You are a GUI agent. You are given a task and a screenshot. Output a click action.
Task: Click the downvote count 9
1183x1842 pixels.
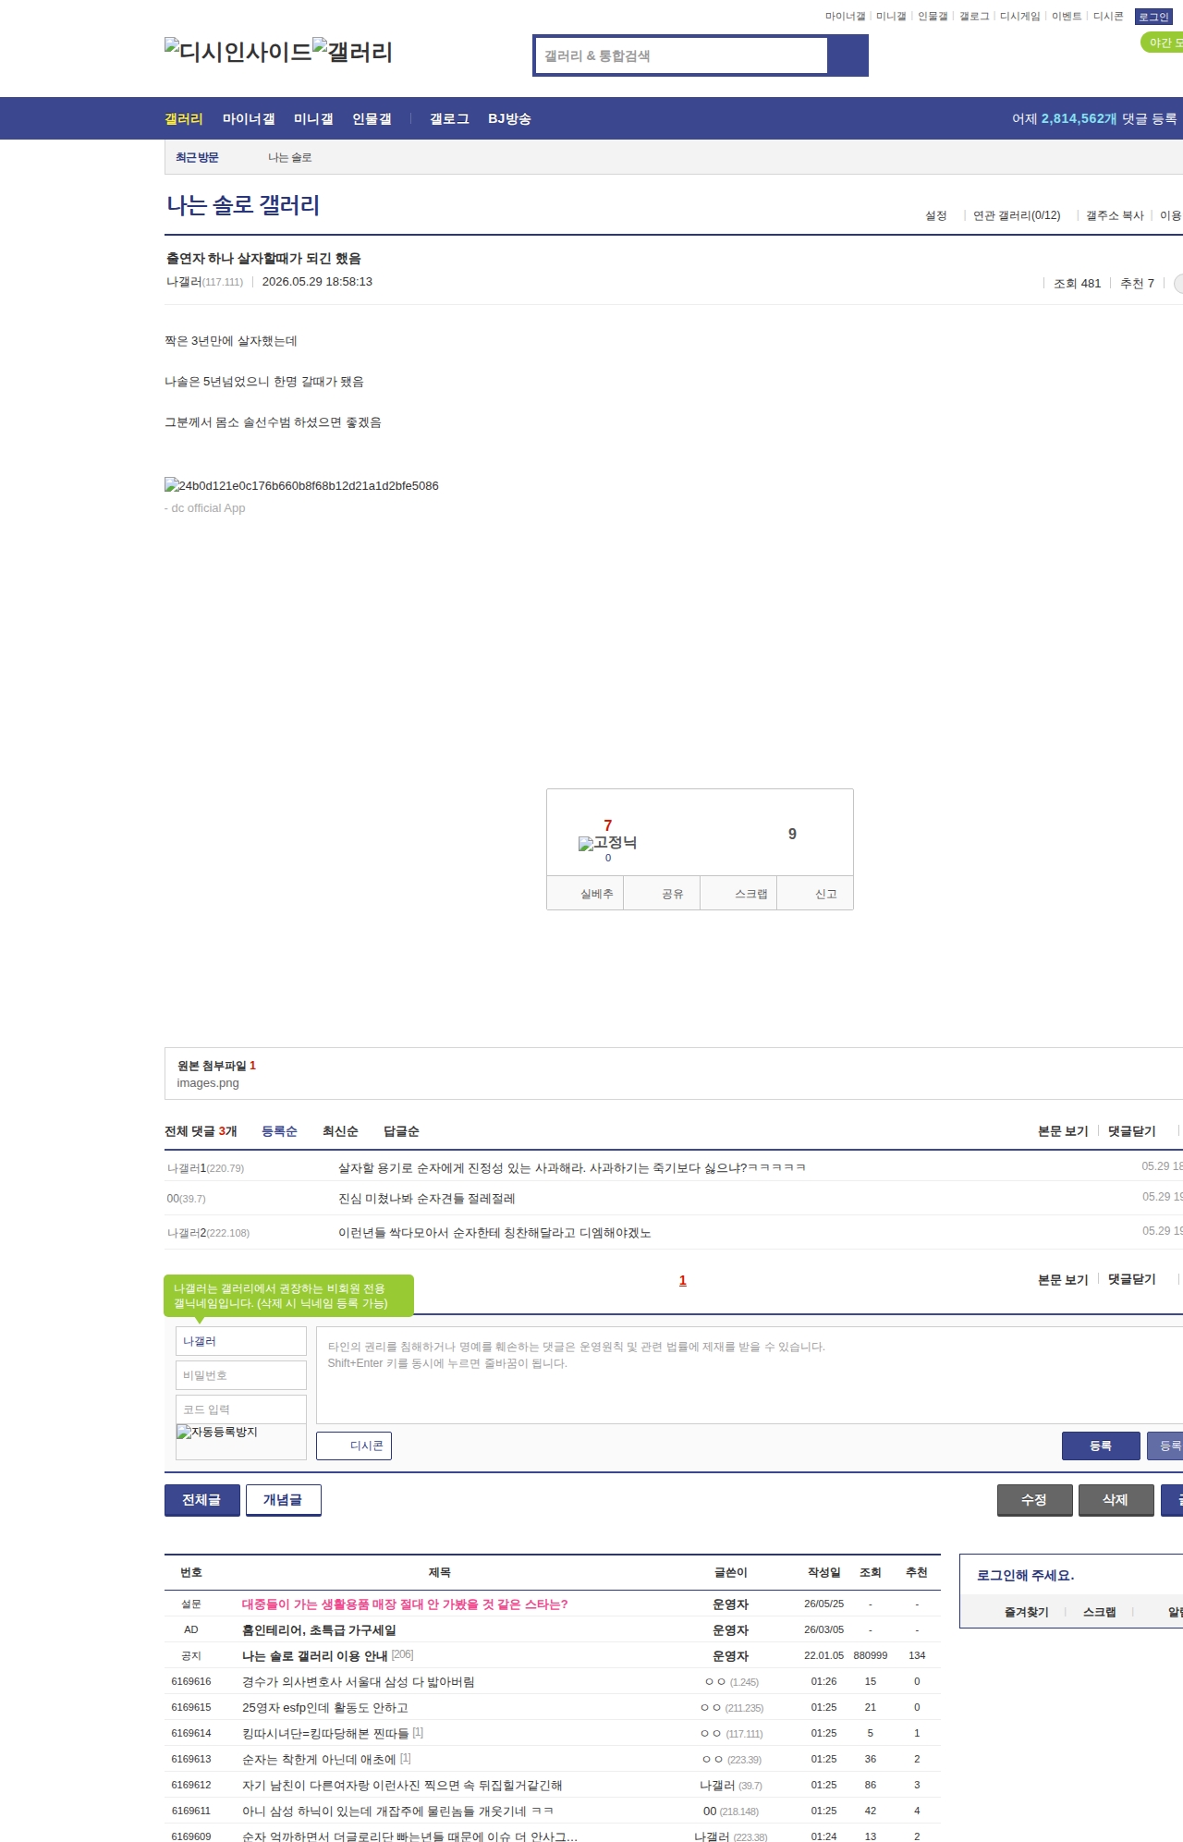click(x=792, y=834)
